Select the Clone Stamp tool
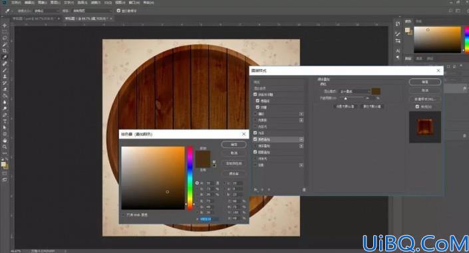The image size is (469, 253). pos(5,76)
